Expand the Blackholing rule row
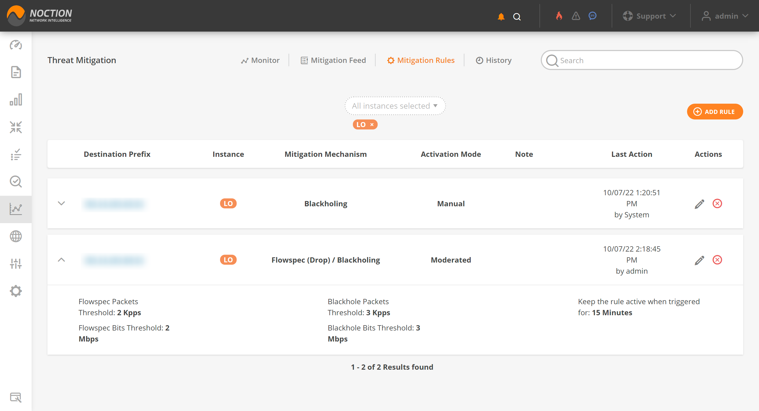This screenshot has width=759, height=411. pos(61,204)
